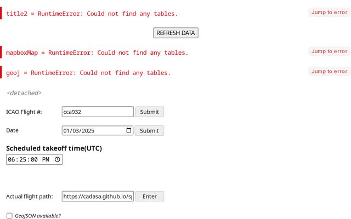This screenshot has width=351, height=219.
Task: Select the hour segment of takeoff time
Action: [x=12, y=159]
